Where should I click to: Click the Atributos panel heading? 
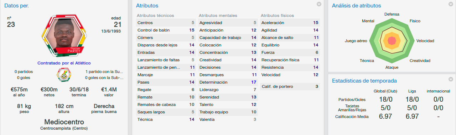147,6
